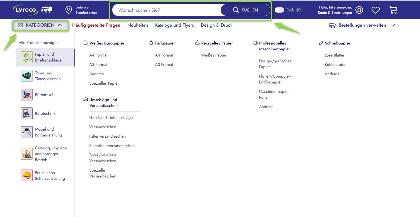Click the Büroartikel category icon
Image resolution: width=420 pixels, height=217 pixels.
point(27,95)
